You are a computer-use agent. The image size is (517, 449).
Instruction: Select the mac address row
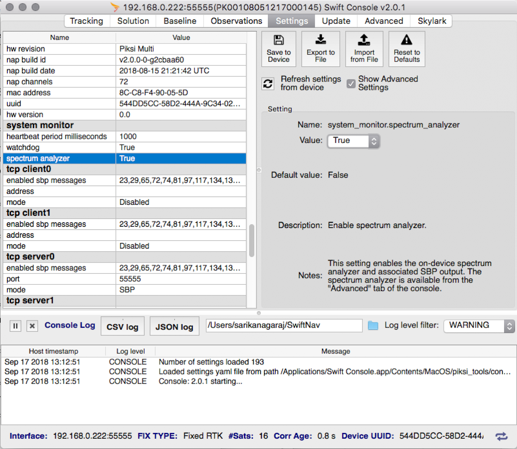125,93
